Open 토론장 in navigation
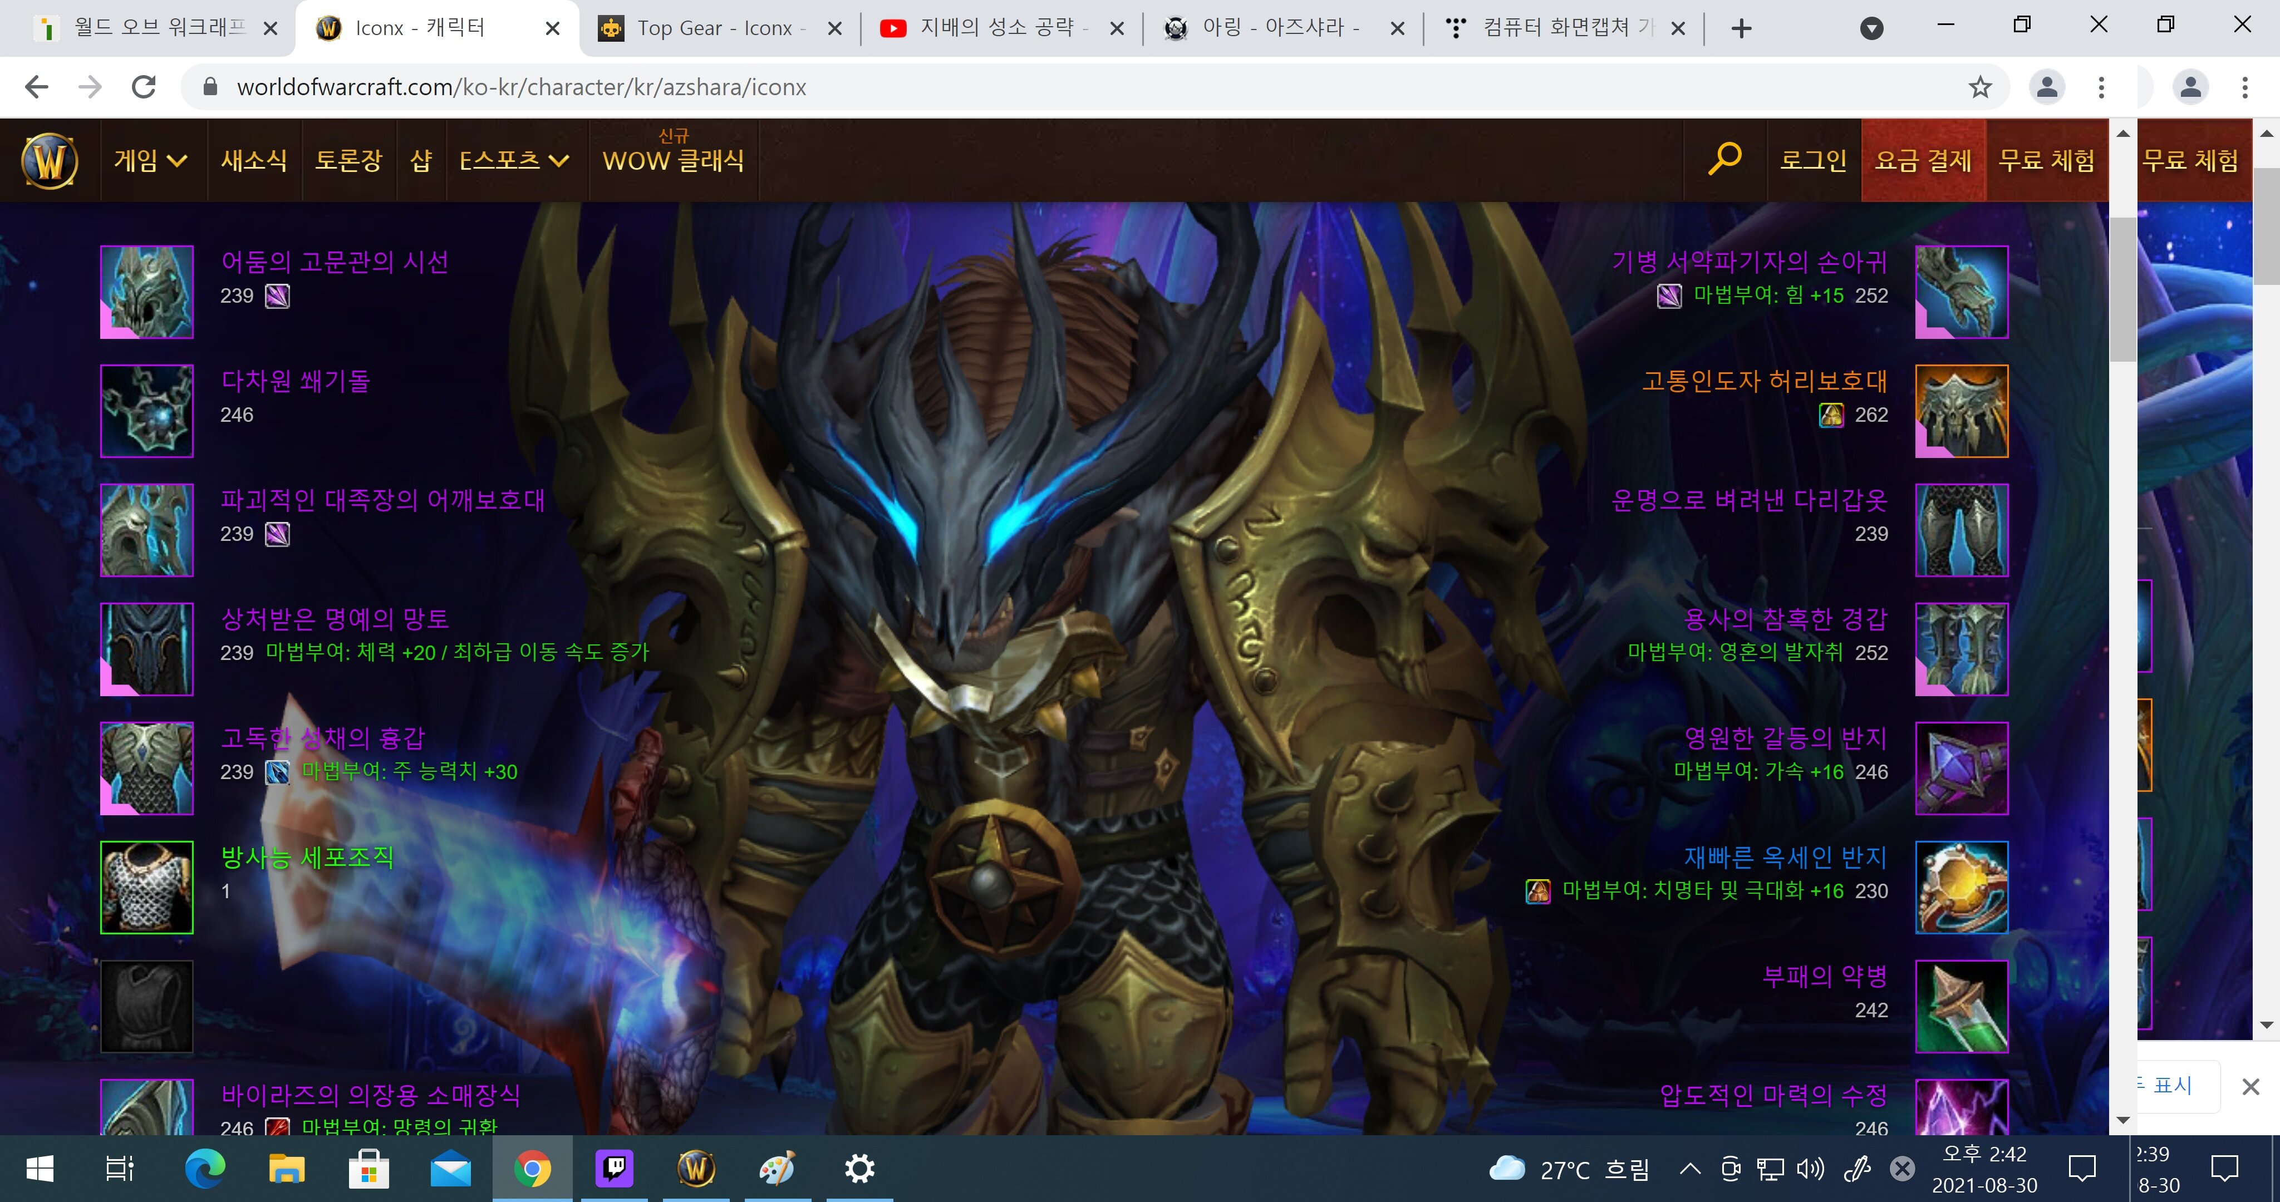 tap(348, 160)
